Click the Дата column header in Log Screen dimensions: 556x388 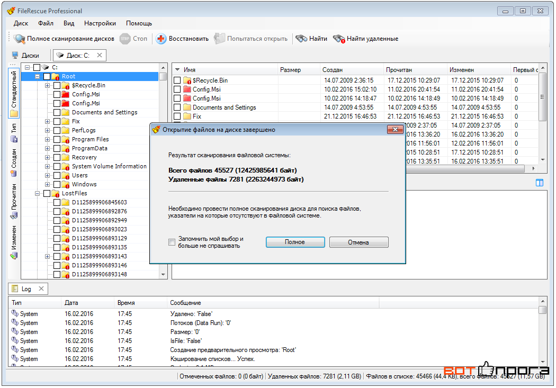pyautogui.click(x=88, y=303)
